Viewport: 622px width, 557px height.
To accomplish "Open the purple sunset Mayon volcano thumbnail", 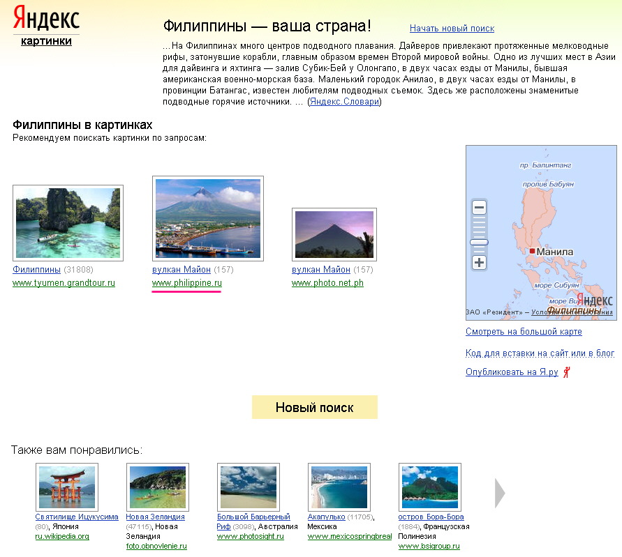I will [334, 235].
